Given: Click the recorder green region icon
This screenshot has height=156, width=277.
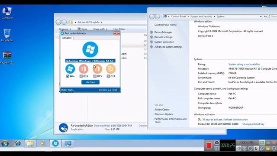Looking at the screenshot, I should 262,143.
